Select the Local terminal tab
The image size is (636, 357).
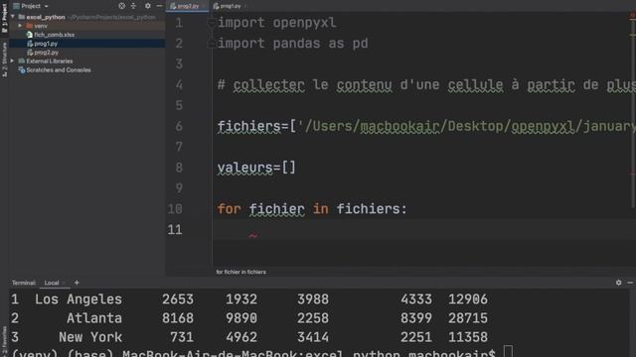click(x=52, y=283)
